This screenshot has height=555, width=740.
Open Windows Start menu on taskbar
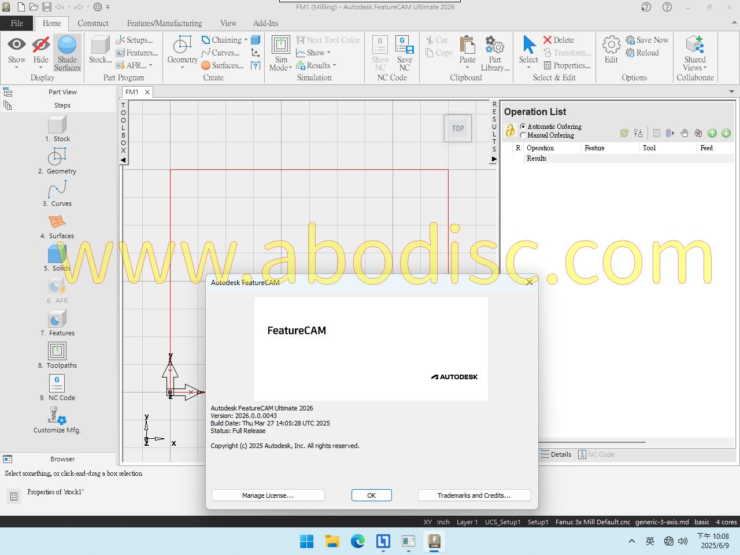point(307,542)
